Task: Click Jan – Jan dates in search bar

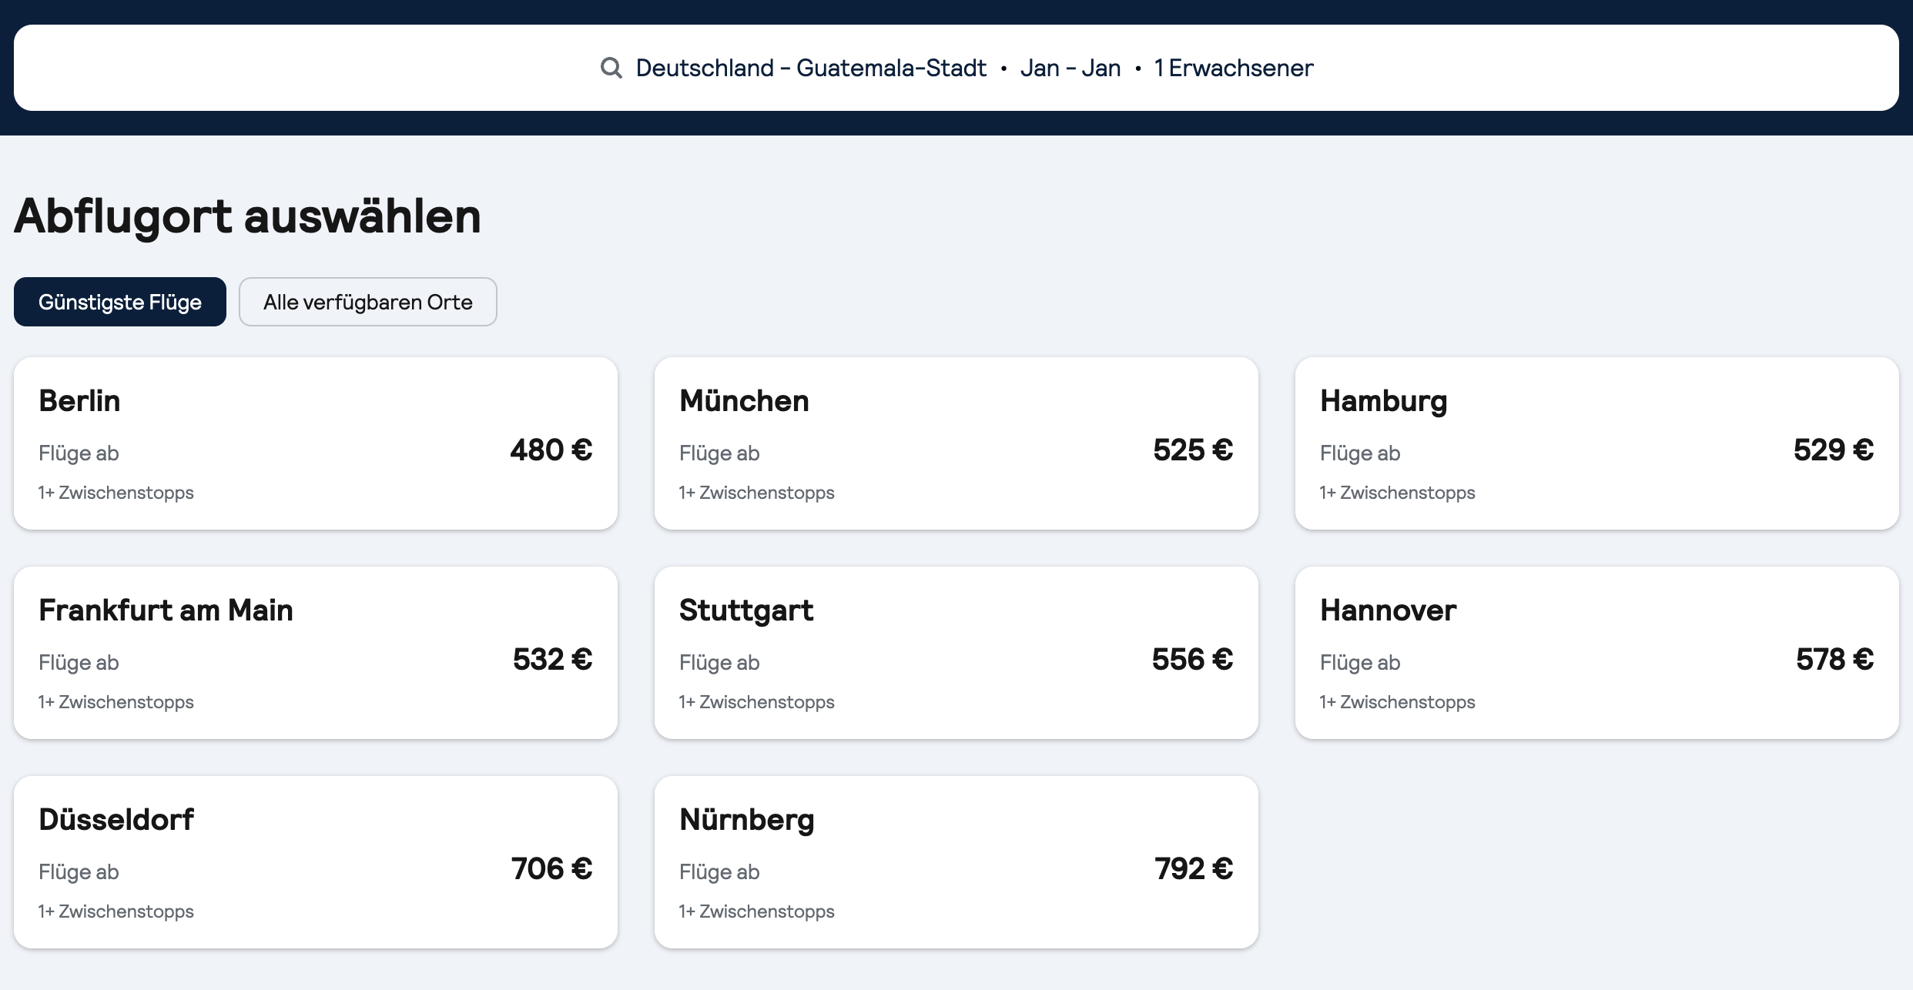Action: click(1070, 68)
